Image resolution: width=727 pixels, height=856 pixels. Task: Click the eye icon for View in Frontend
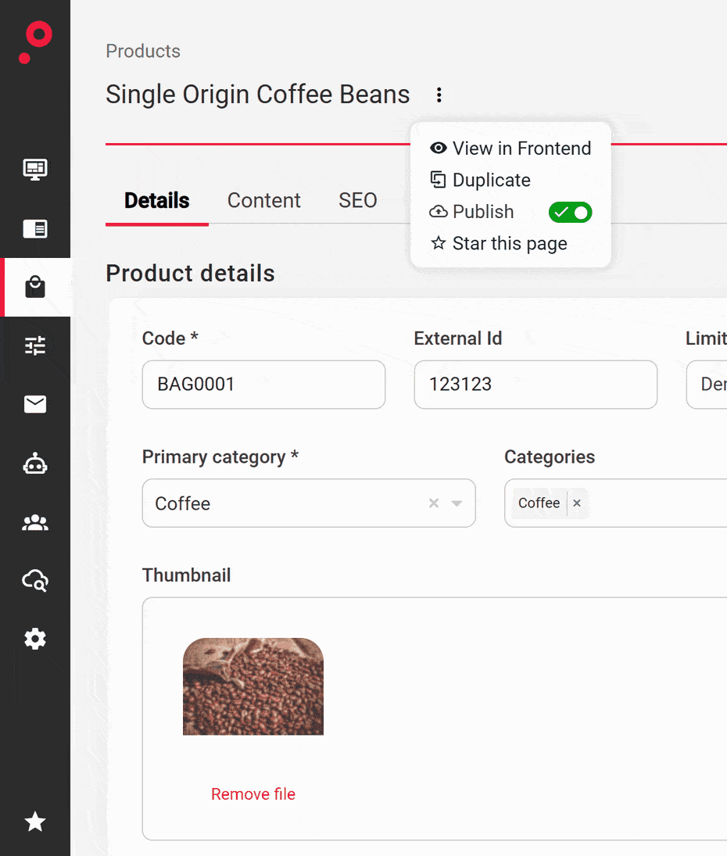tap(439, 148)
